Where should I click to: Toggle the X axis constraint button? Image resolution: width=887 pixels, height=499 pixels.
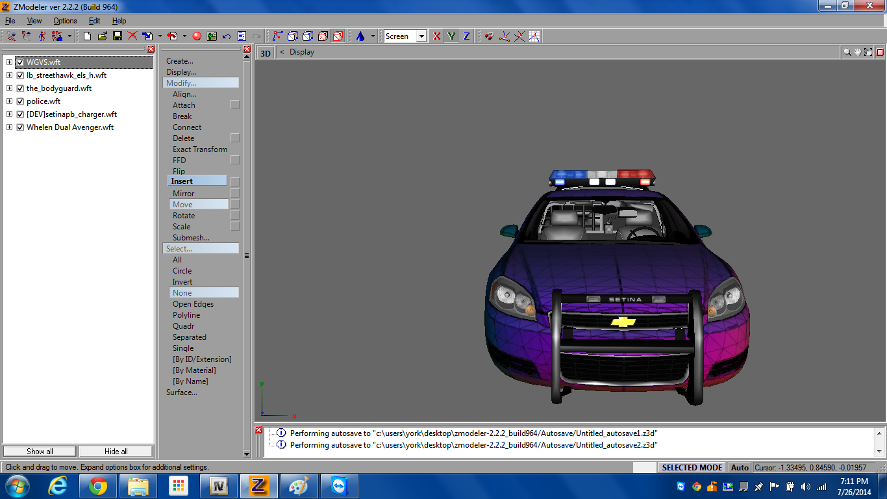pyautogui.click(x=436, y=36)
